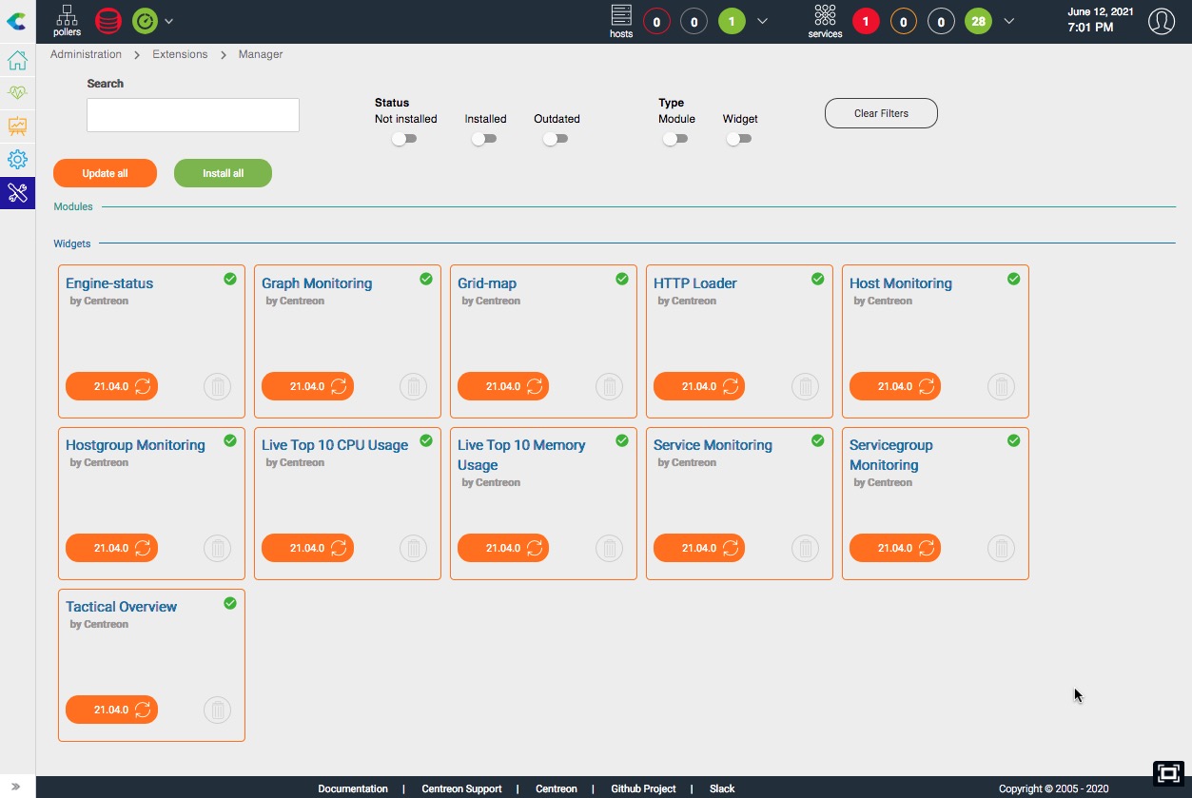
Task: Open the pollers icon in top bar
Action: point(67,20)
